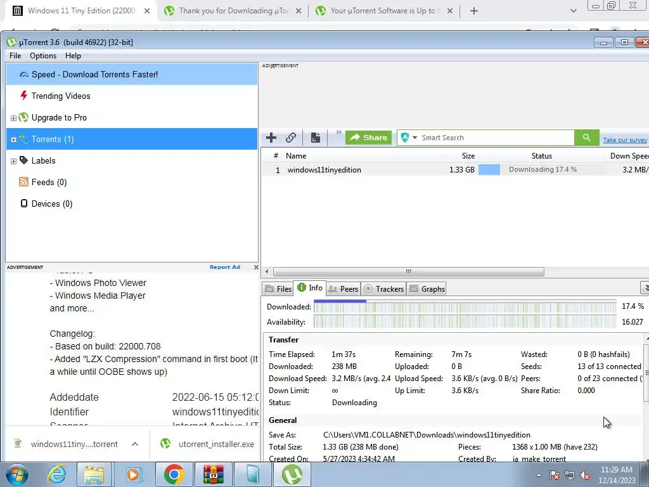Click the Downloading 17.4 % progress bar
This screenshot has width=649, height=487.
point(541,170)
